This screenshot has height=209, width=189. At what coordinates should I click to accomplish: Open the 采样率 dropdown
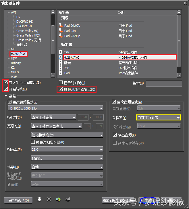(158, 118)
